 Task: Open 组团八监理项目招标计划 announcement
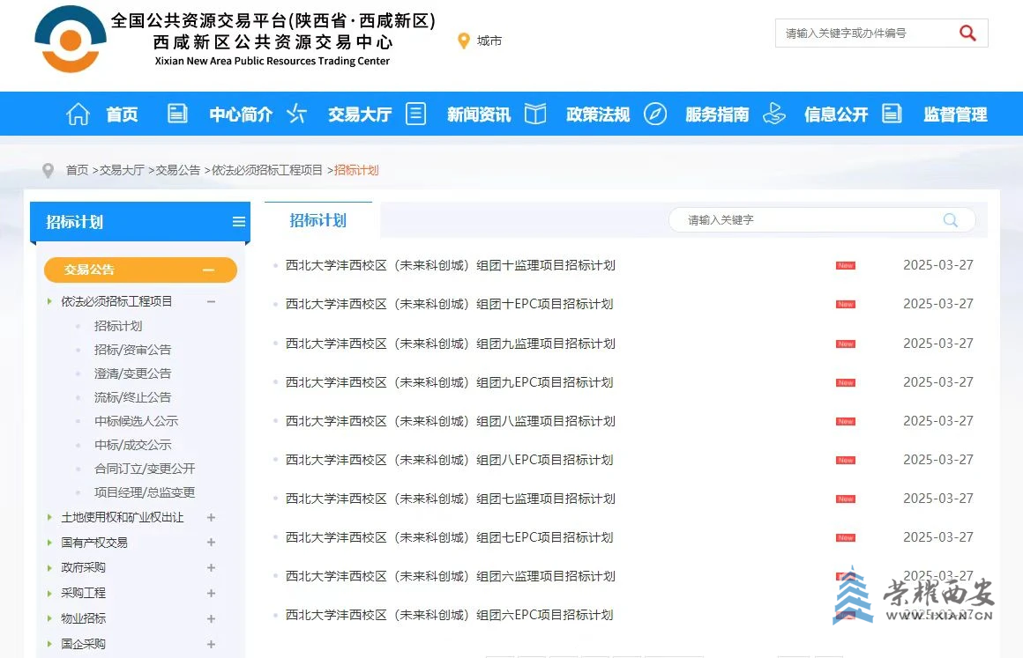click(450, 421)
